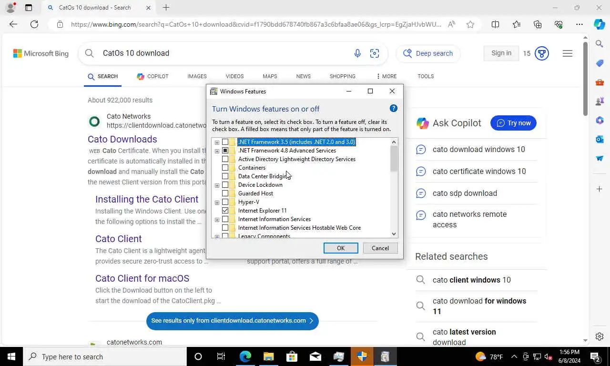Click See results only from clientdownload.catonetworks.com
Screen dimensions: 610x366
tap(232, 321)
